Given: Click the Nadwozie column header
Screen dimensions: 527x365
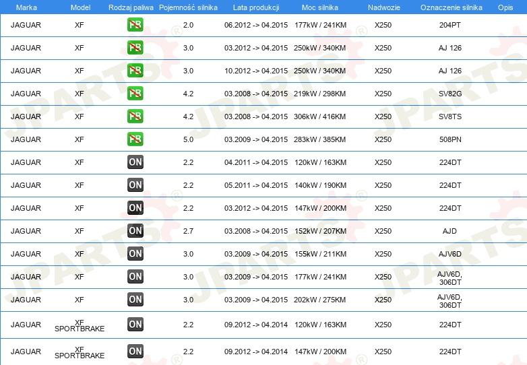Looking at the screenshot, I should [x=384, y=7].
